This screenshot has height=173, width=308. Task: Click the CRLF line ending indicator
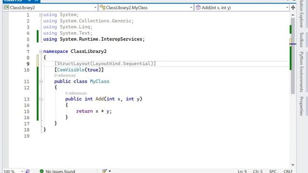point(288,171)
